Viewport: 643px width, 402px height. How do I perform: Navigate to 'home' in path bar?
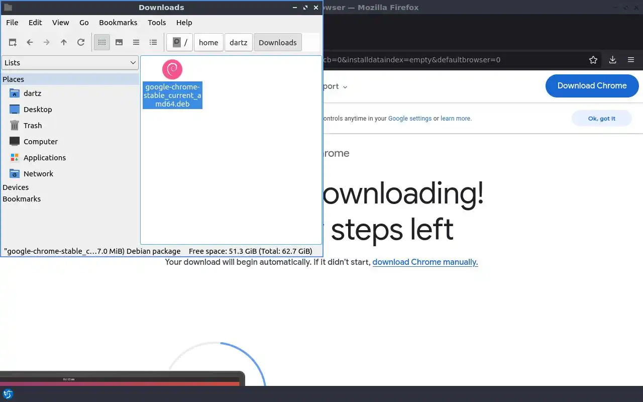coord(208,43)
